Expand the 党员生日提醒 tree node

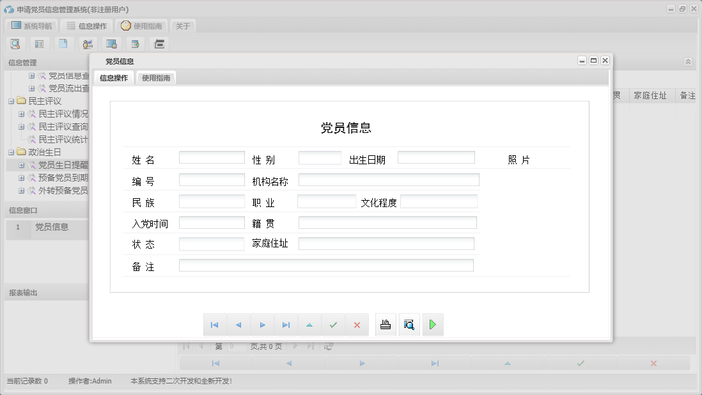[21, 165]
